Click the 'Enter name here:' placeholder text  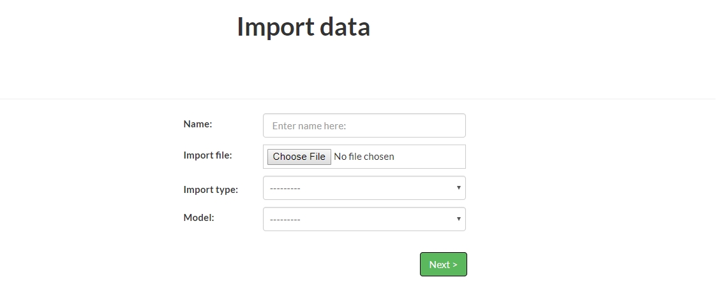(309, 126)
